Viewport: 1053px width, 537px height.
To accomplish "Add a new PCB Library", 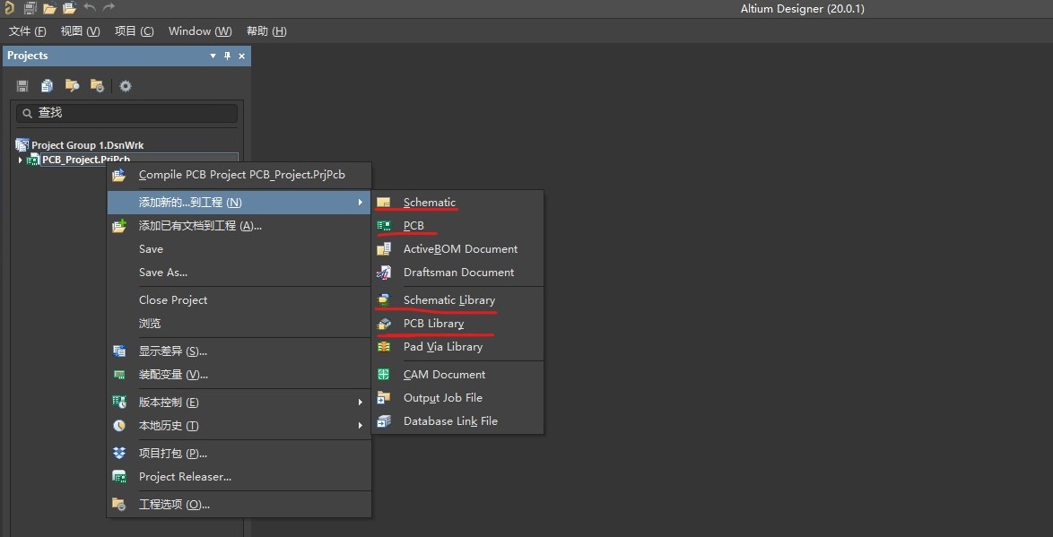I will pos(457,324).
